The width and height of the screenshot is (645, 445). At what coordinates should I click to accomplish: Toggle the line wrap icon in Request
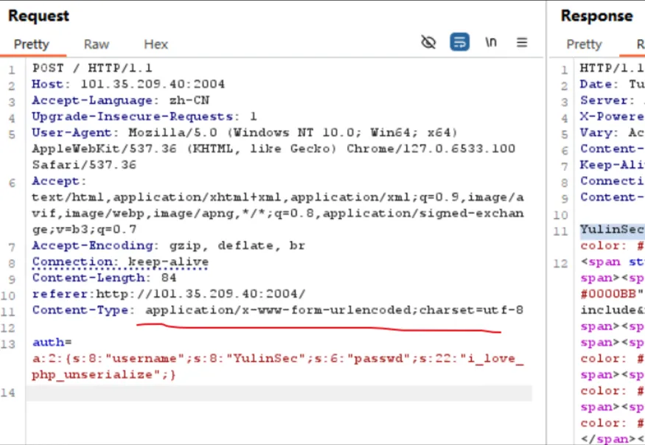click(460, 43)
